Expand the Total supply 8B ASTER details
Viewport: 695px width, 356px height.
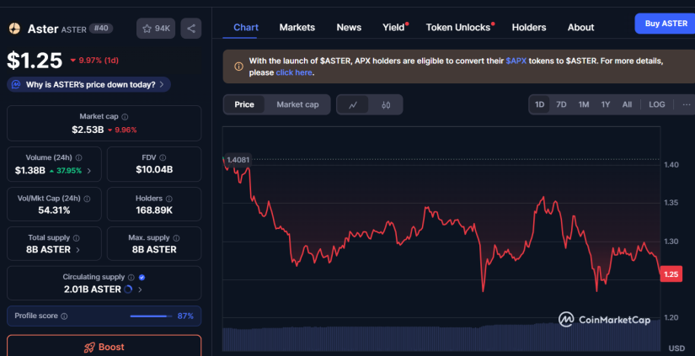[x=78, y=250]
